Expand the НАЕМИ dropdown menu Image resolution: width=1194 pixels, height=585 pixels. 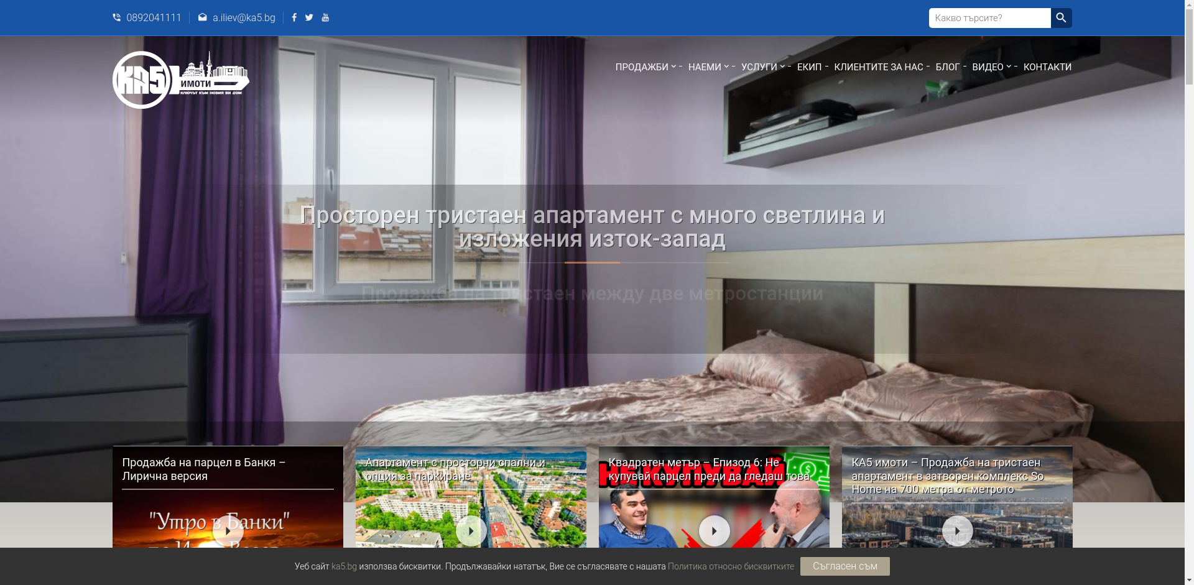point(708,67)
